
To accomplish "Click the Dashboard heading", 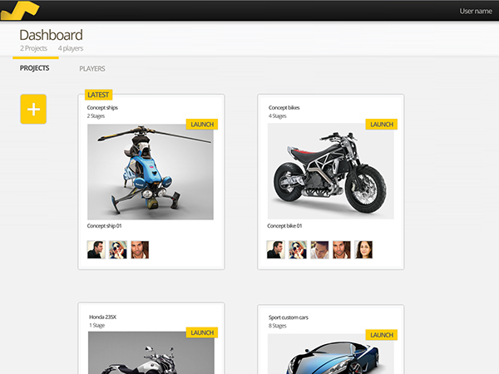I will (52, 35).
